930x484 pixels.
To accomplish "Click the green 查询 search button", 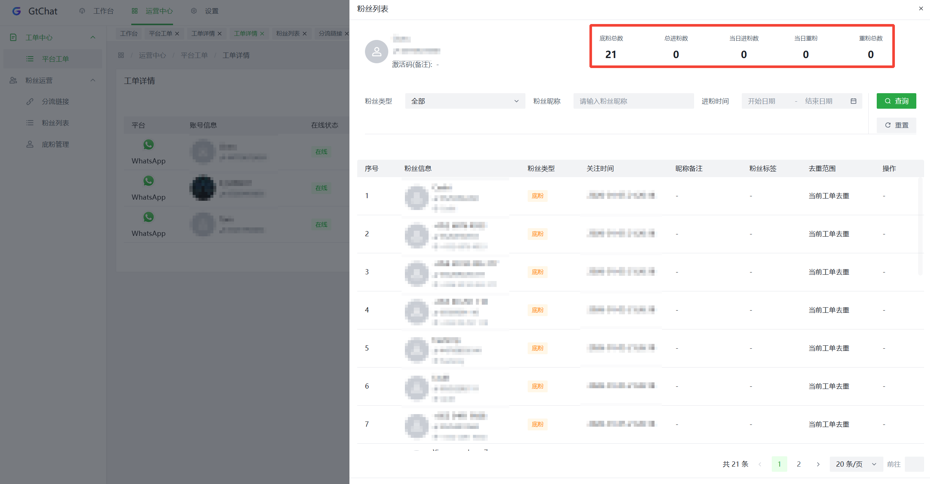I will (x=896, y=101).
